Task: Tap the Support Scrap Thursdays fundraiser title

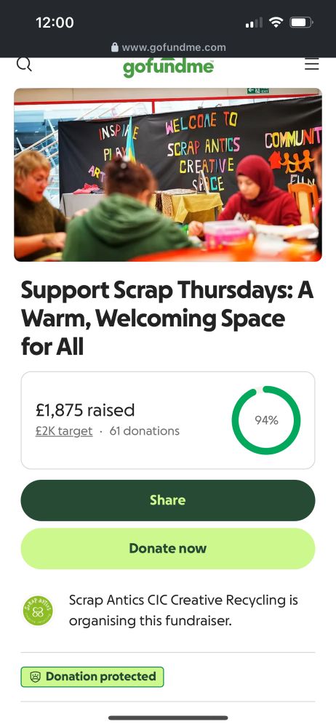Action: [167, 318]
